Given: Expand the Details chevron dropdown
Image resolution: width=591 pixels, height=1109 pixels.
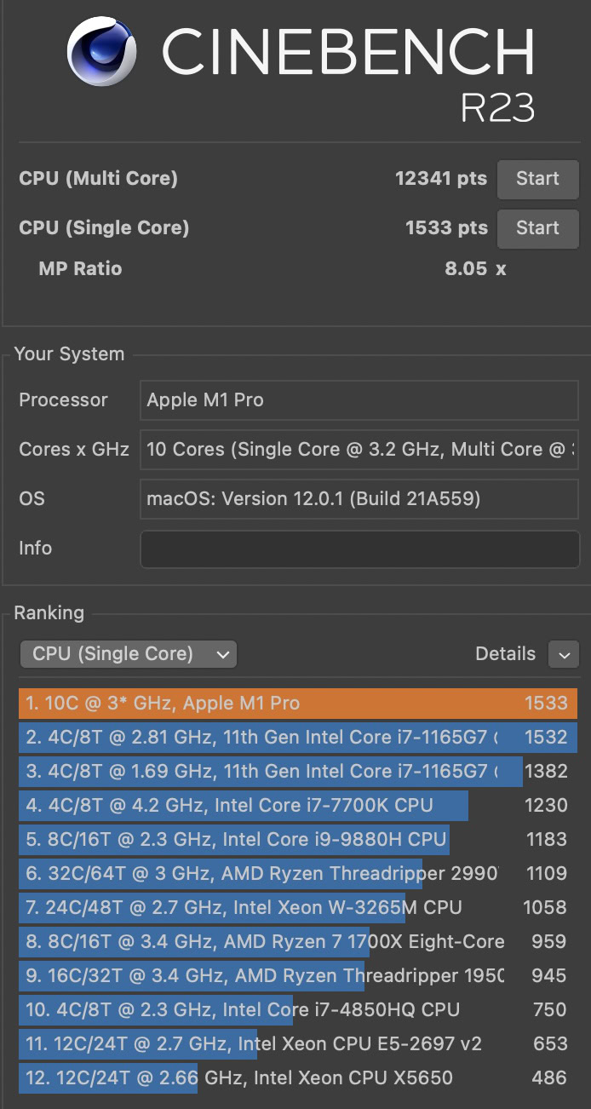Looking at the screenshot, I should pyautogui.click(x=564, y=654).
